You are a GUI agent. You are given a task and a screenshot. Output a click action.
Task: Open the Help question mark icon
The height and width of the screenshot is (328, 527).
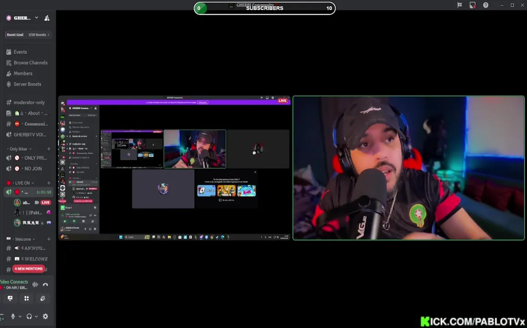tap(486, 5)
